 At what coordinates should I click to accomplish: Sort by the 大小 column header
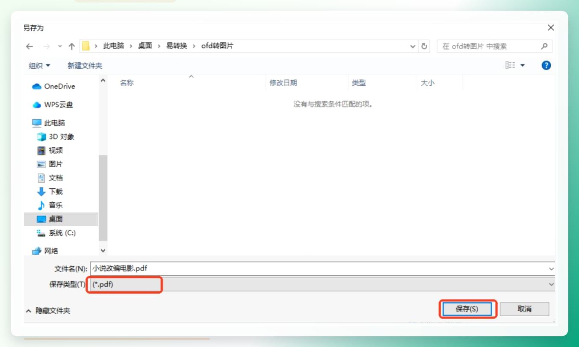428,83
